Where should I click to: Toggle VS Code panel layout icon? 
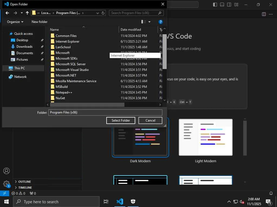tap(222, 5)
